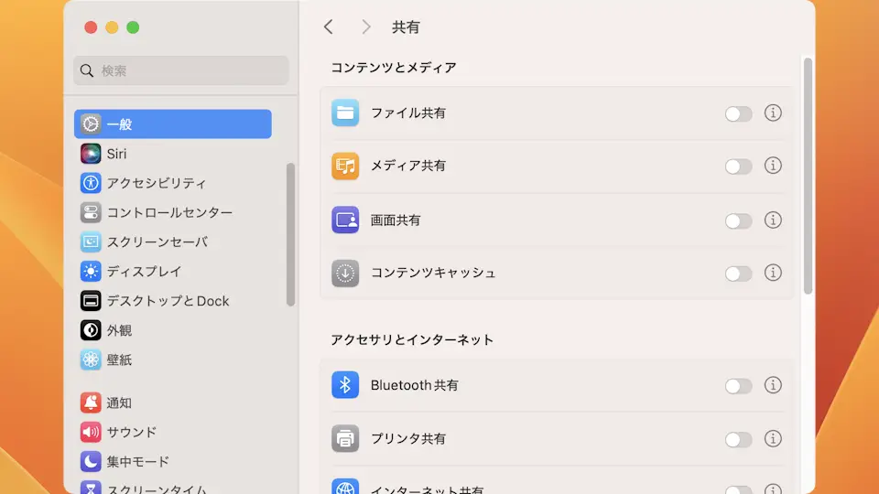Open アクセシビリティ in the sidebar

tap(156, 183)
